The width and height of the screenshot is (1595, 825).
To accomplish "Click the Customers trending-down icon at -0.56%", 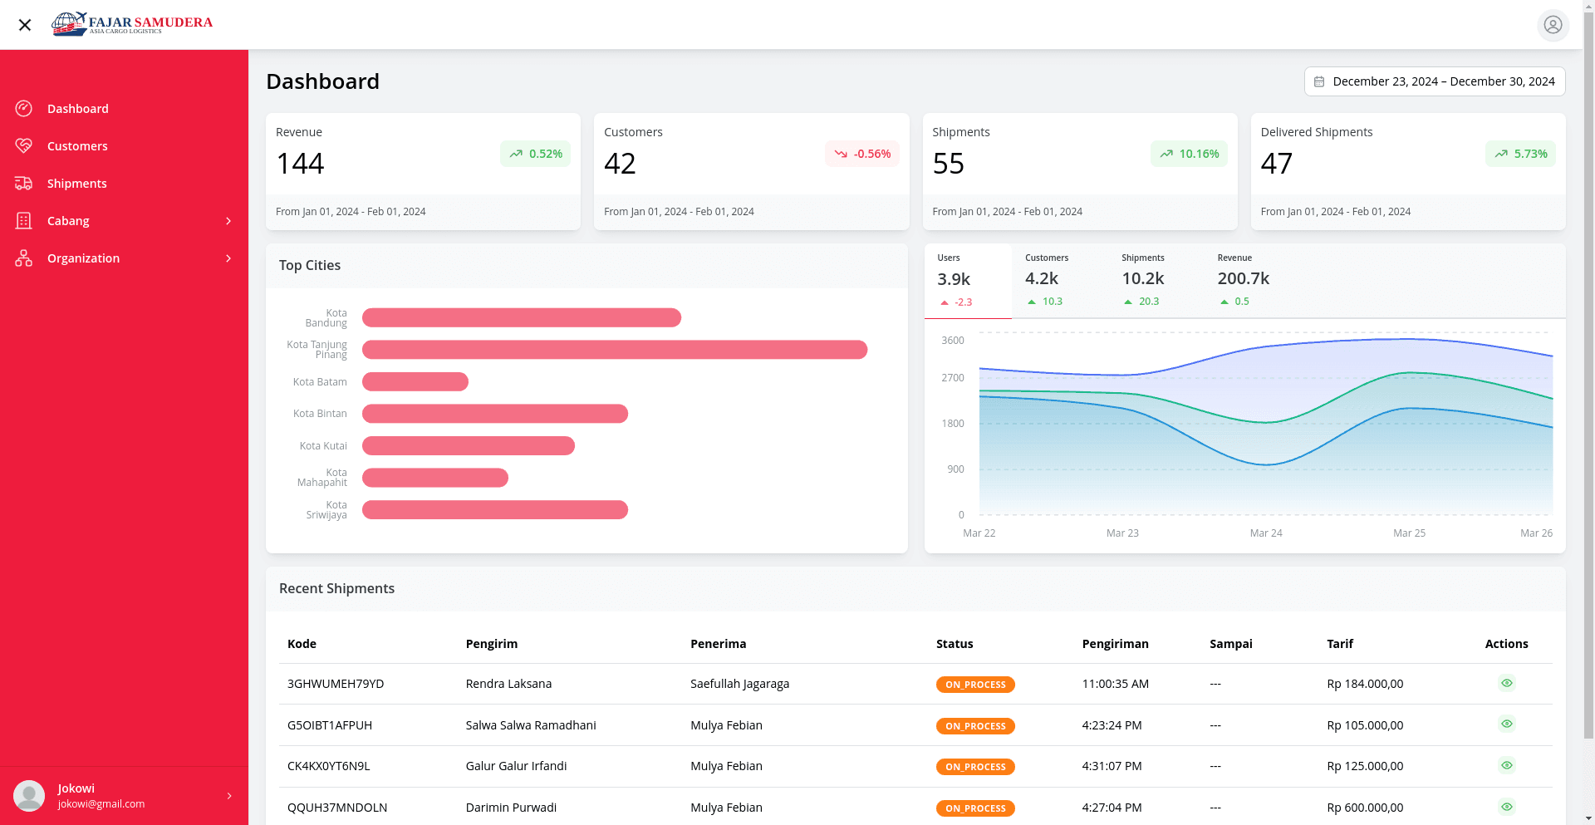I will 841,154.
